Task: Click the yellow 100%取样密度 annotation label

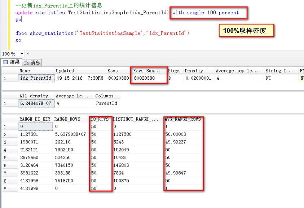Action: coord(244,31)
